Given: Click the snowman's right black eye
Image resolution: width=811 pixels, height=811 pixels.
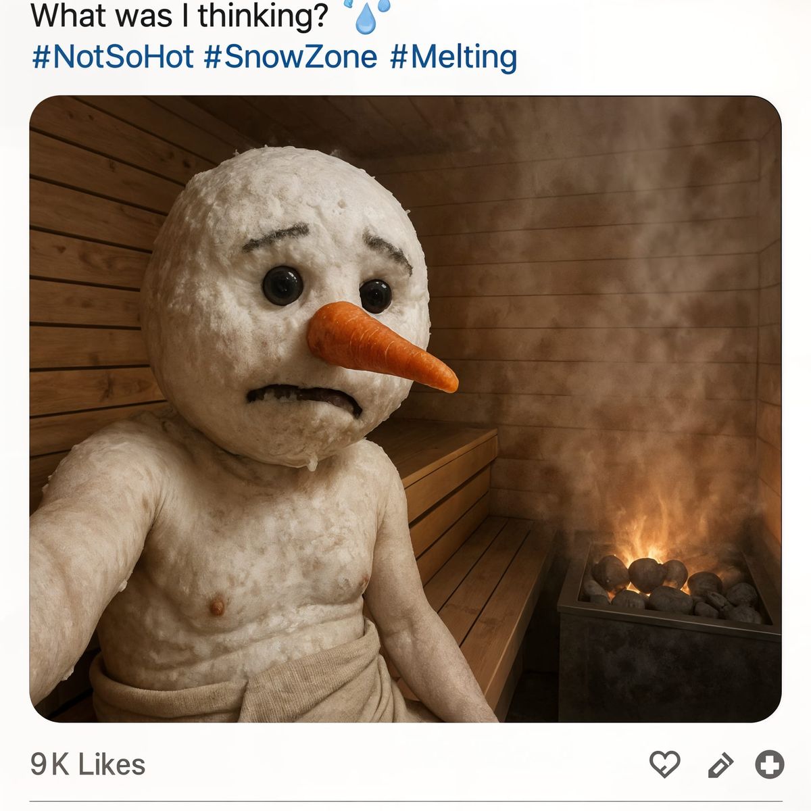Looking at the screenshot, I should coord(376,295).
